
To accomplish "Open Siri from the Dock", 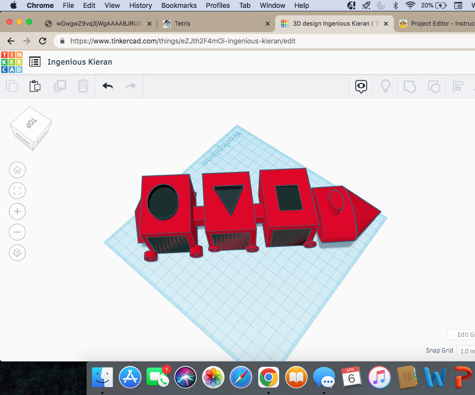I will coord(186,377).
